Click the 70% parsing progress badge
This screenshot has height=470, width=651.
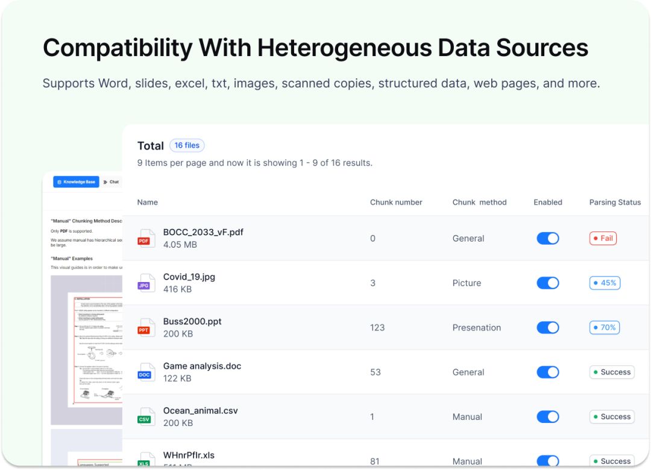pyautogui.click(x=605, y=328)
